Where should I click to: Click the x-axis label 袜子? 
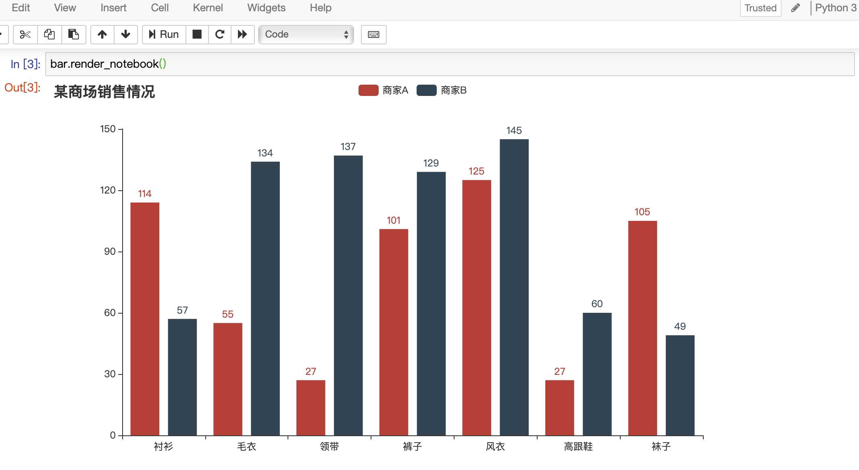[x=661, y=446]
